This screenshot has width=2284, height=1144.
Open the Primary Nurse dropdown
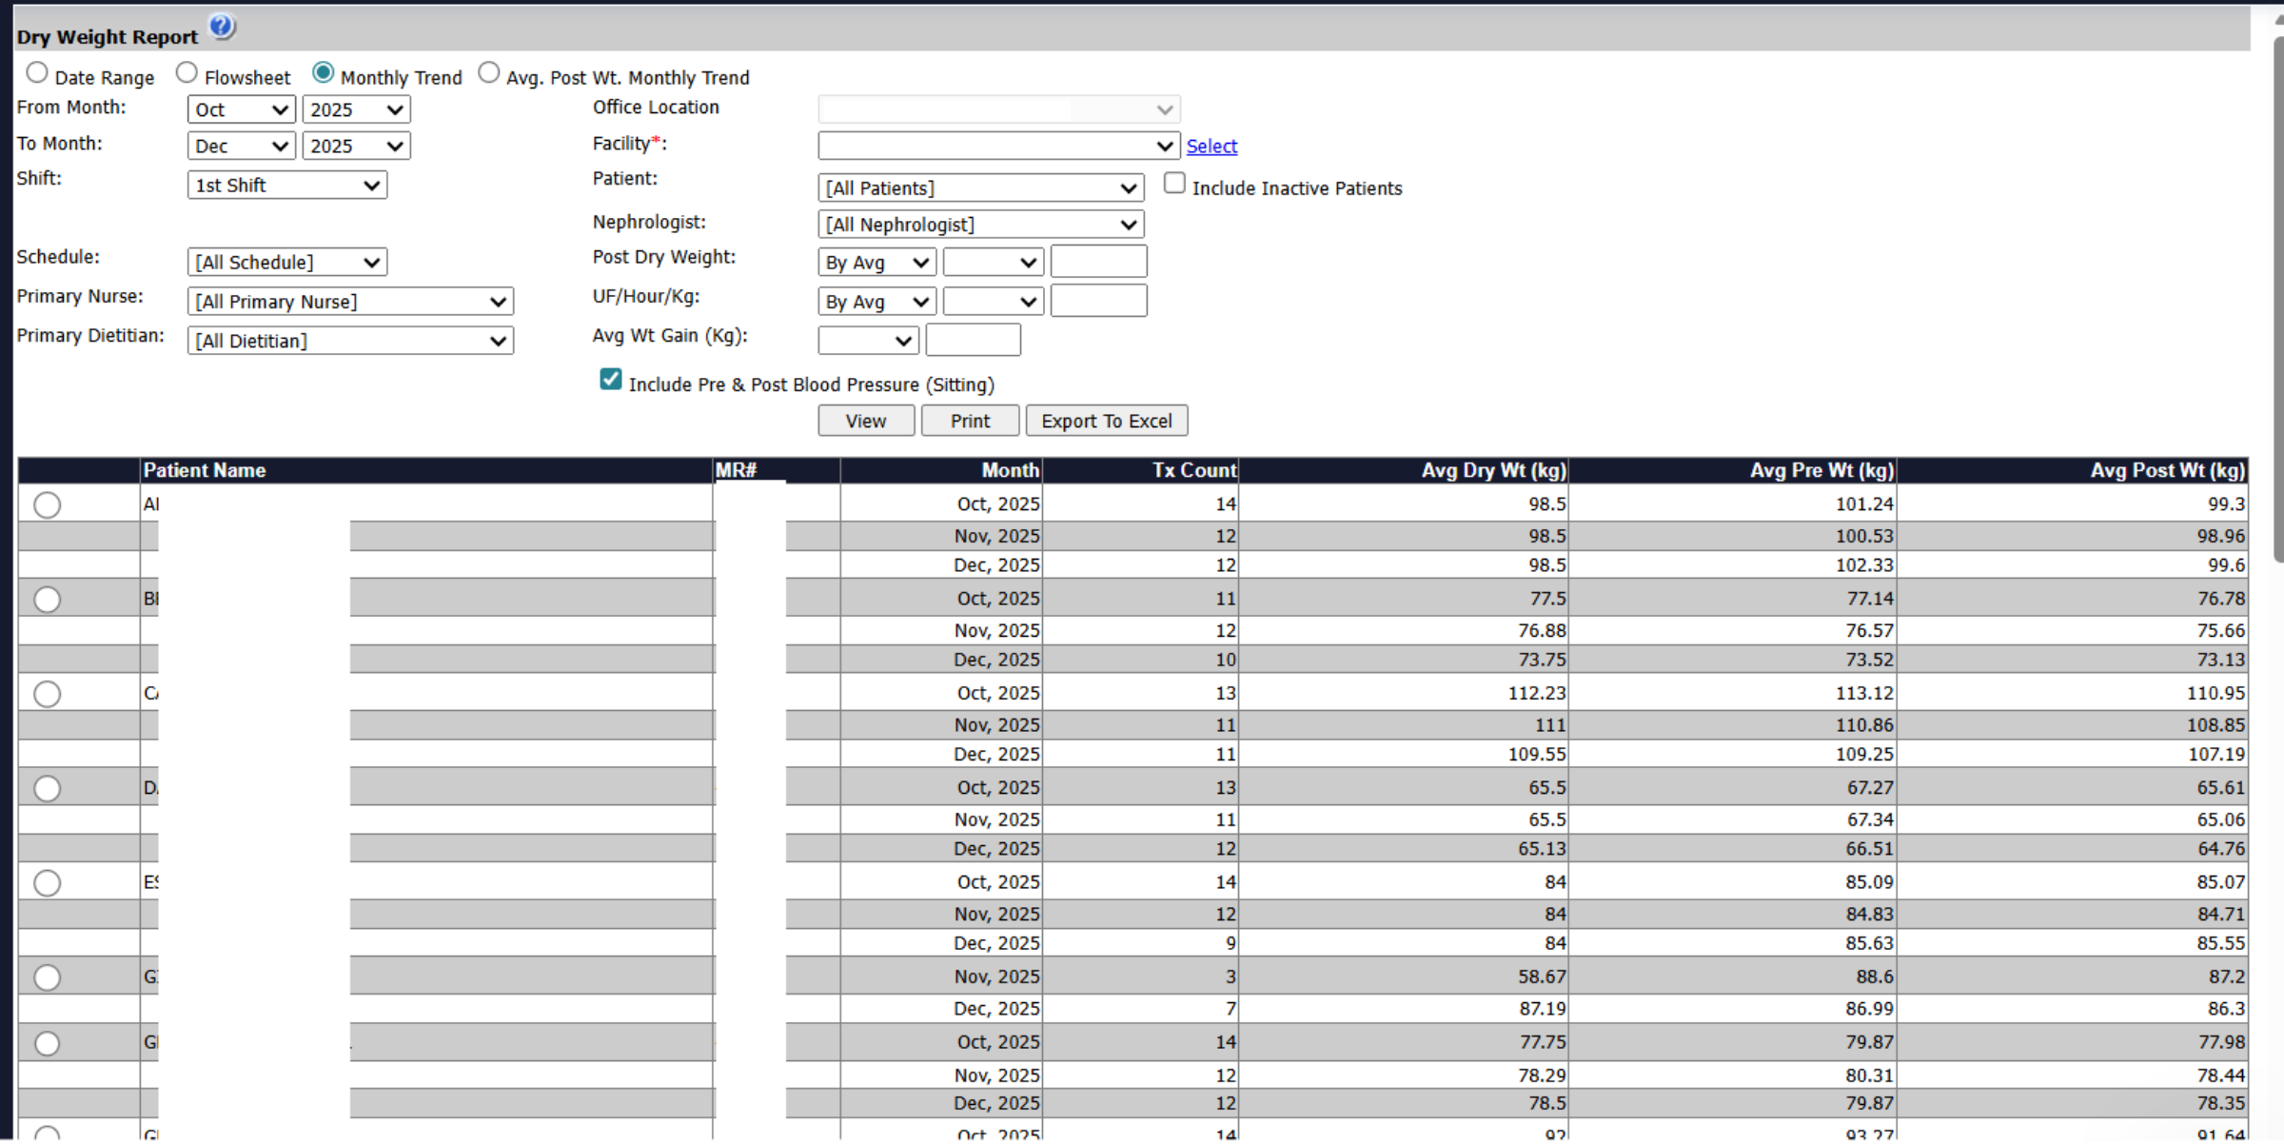(x=350, y=302)
